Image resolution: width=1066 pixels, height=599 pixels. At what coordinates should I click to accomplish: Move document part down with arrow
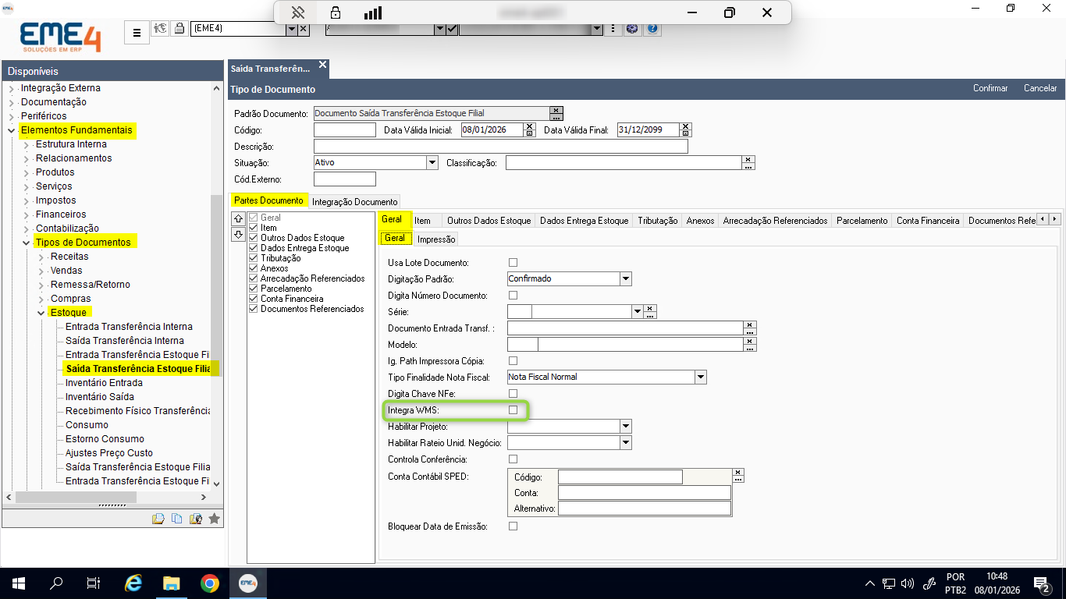tap(240, 235)
